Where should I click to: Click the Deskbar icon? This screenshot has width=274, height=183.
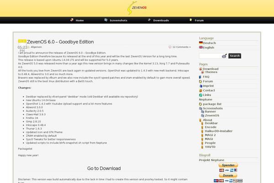tap(202, 123)
